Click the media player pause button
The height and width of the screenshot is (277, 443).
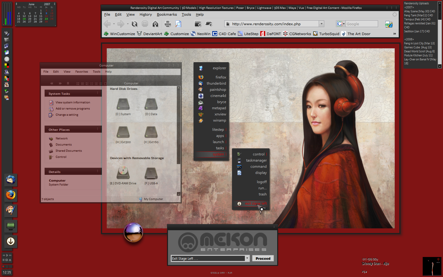[x=4, y=260]
